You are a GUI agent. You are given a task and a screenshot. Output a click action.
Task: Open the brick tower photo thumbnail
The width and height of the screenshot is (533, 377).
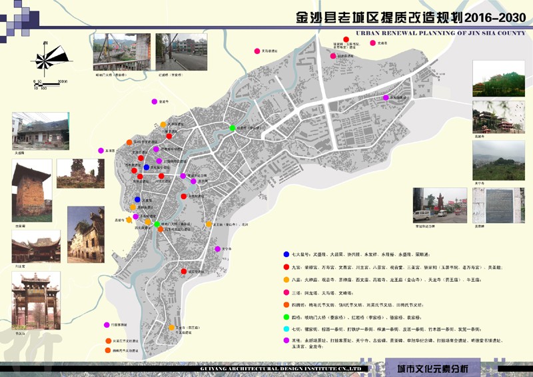click(31, 190)
